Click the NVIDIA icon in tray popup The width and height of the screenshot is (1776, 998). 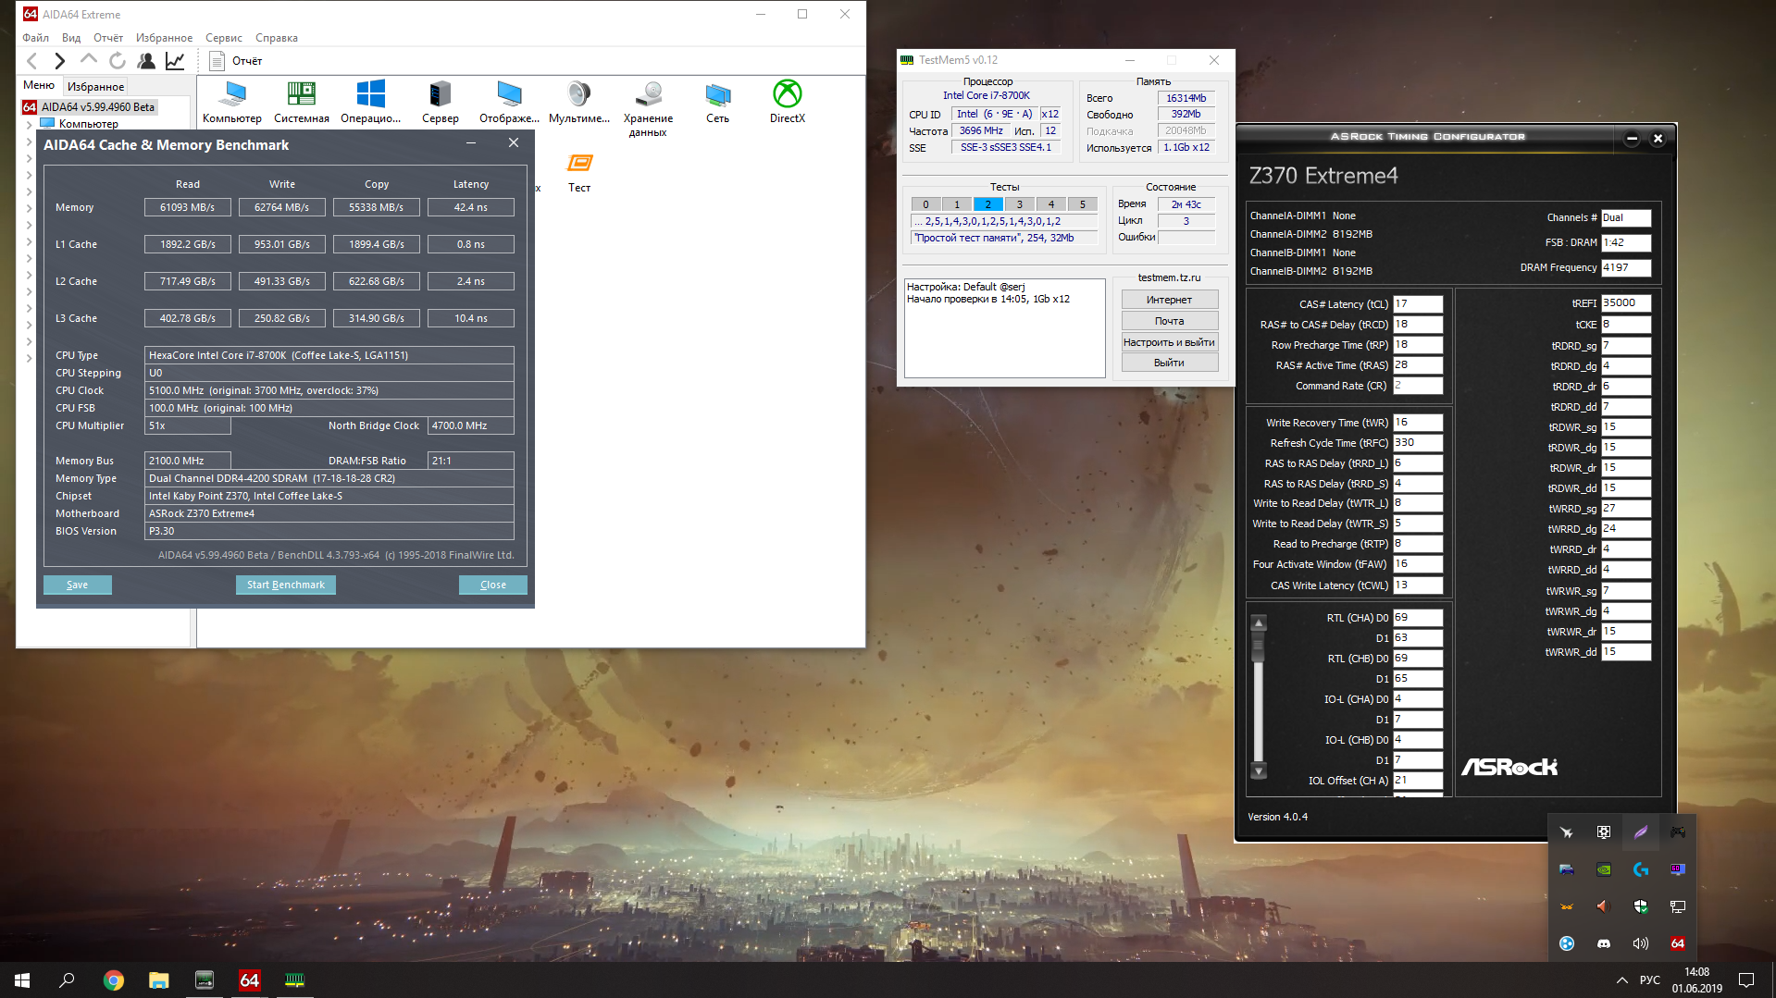1604,869
